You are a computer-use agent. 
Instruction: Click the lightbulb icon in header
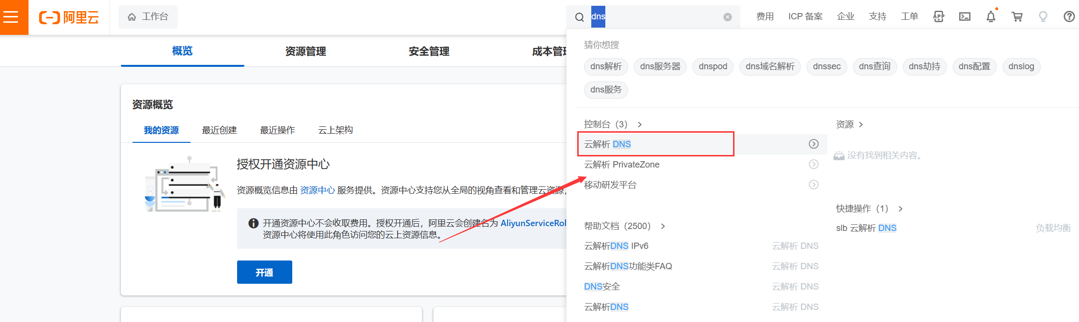1043,17
